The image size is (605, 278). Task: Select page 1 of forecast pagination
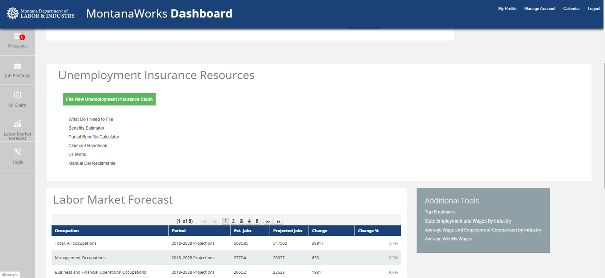[x=226, y=221]
